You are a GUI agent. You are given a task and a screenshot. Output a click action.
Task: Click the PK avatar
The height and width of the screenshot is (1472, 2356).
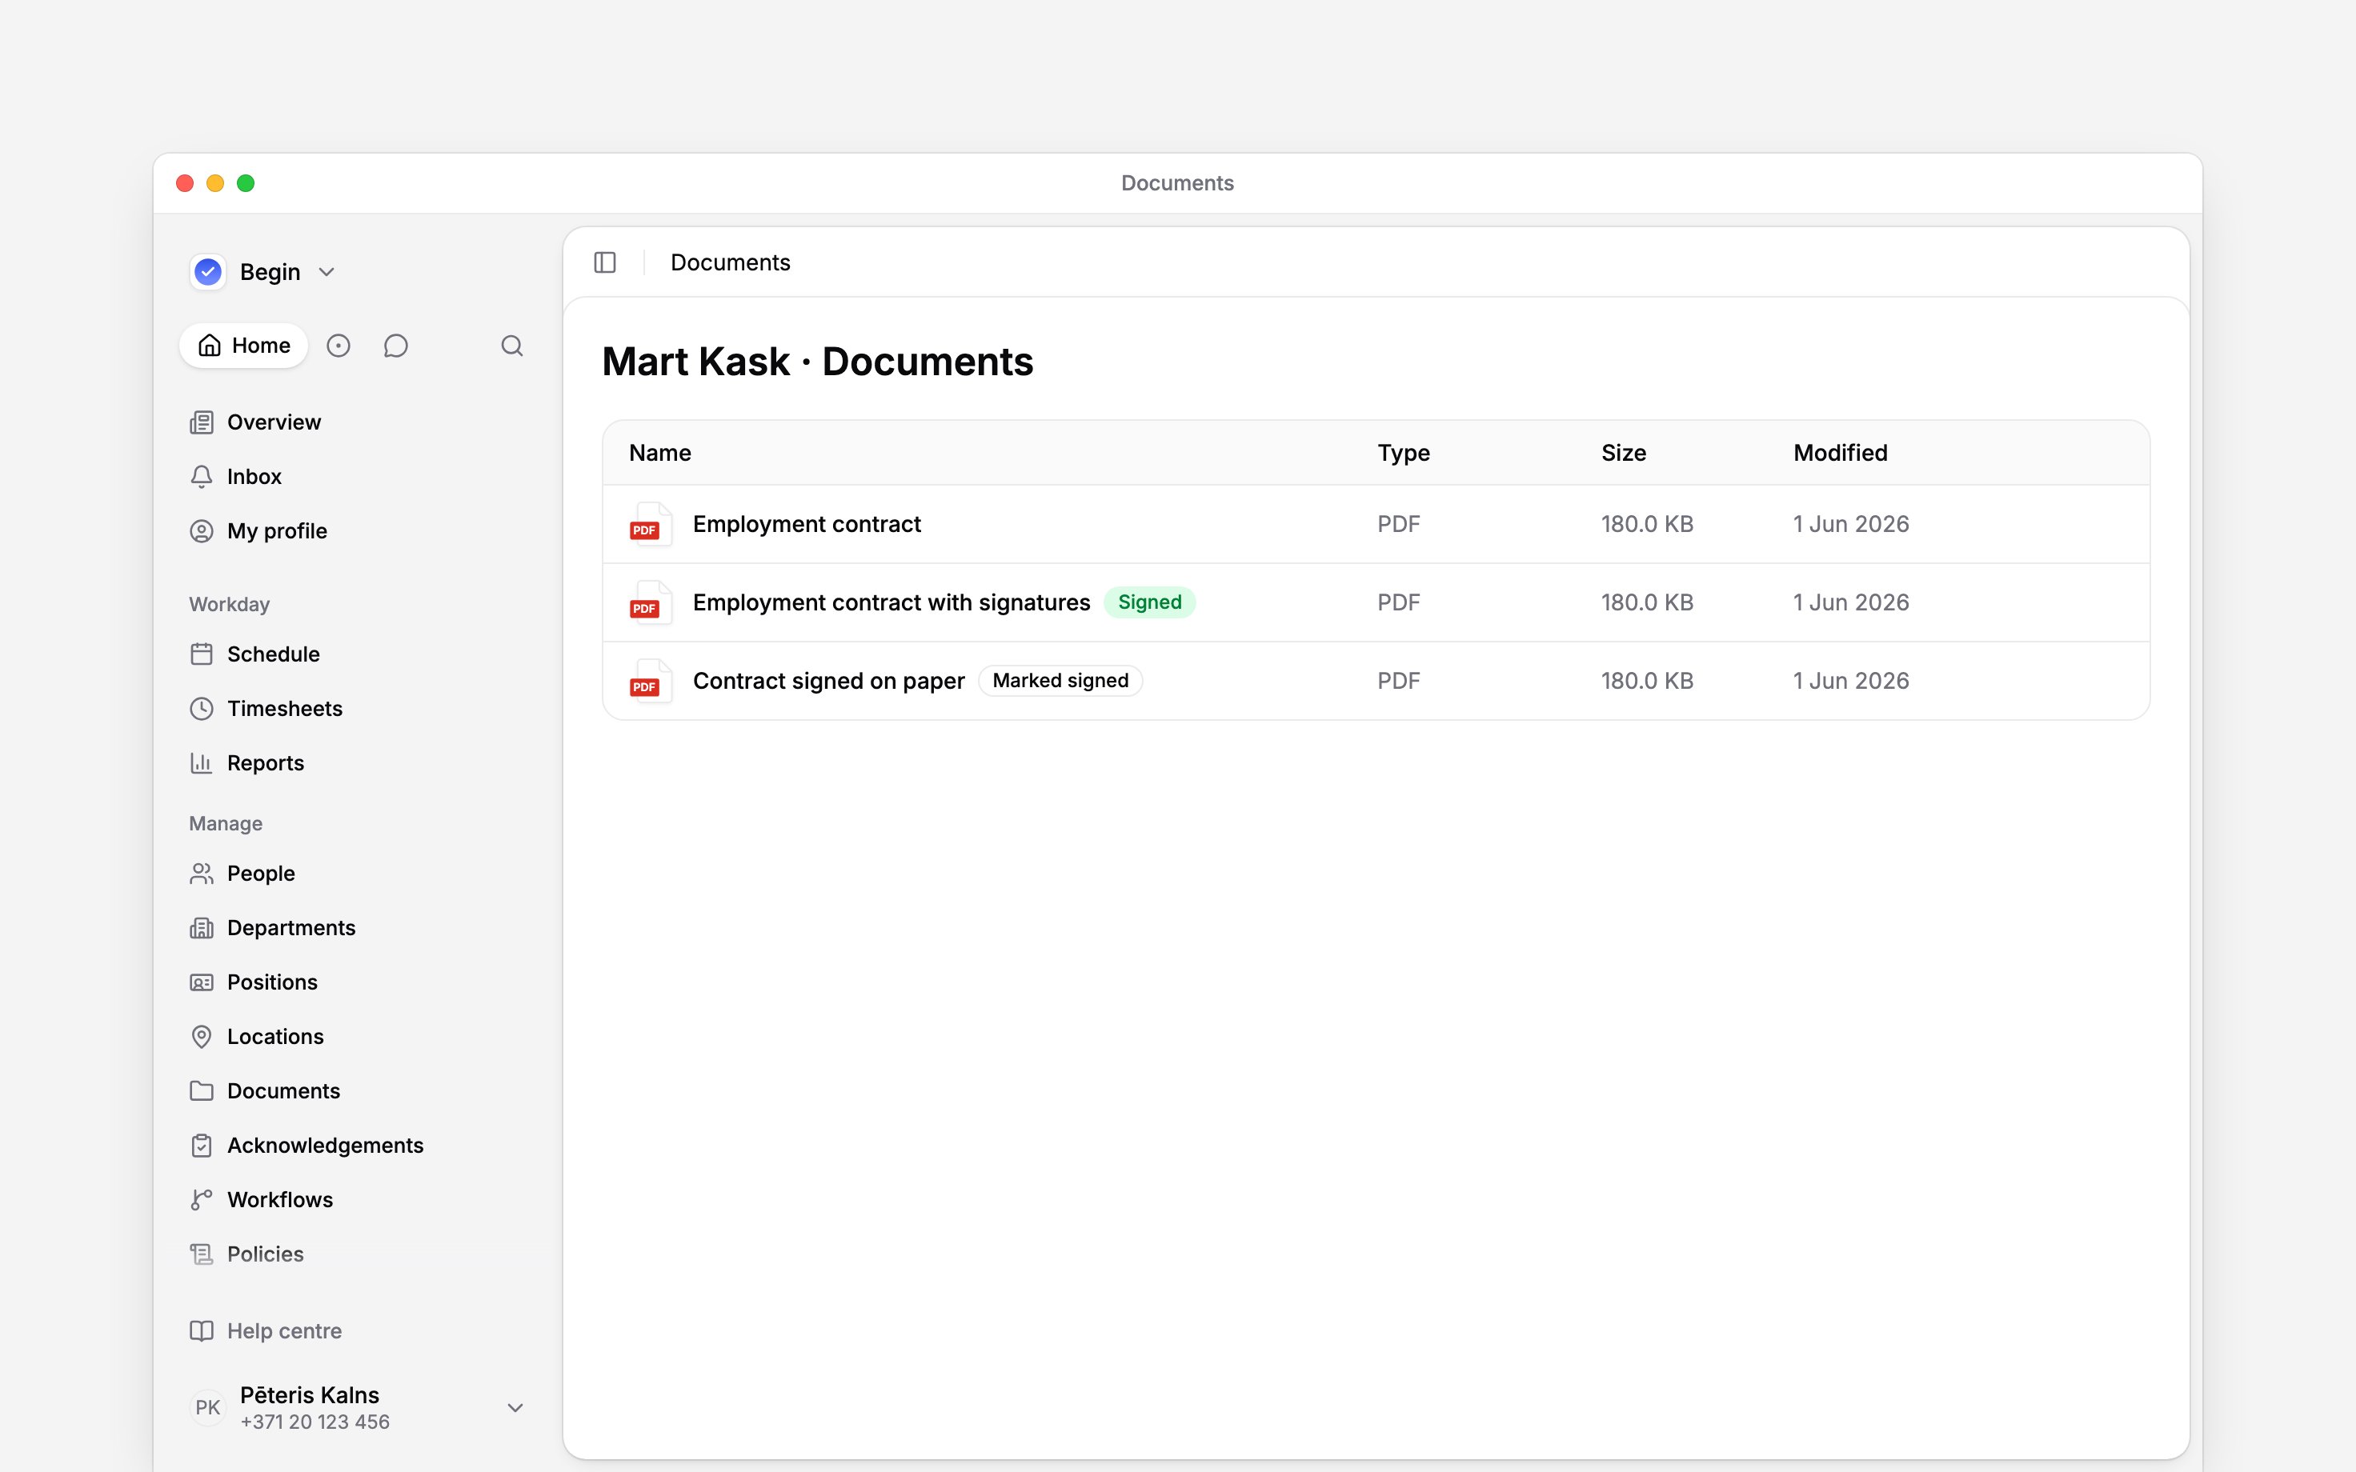207,1408
